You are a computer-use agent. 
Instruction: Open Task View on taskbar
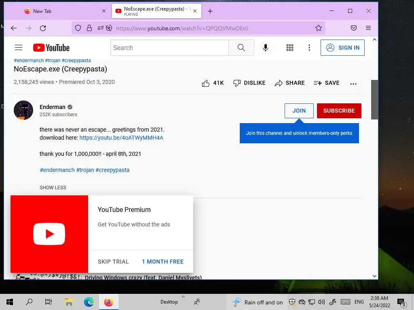pos(49,302)
